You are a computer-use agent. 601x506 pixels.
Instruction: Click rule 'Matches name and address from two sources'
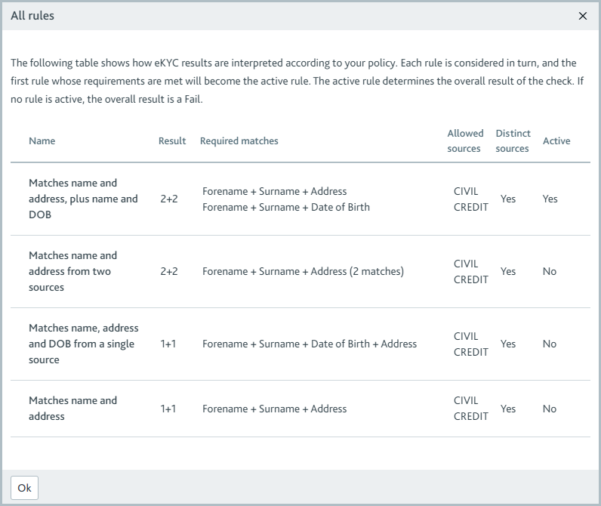click(72, 271)
